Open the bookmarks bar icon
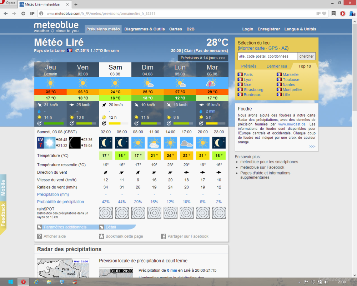This screenshot has width=357, height=286. (333, 14)
